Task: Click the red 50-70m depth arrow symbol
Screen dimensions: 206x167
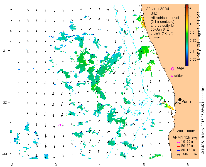Action: [178, 146]
